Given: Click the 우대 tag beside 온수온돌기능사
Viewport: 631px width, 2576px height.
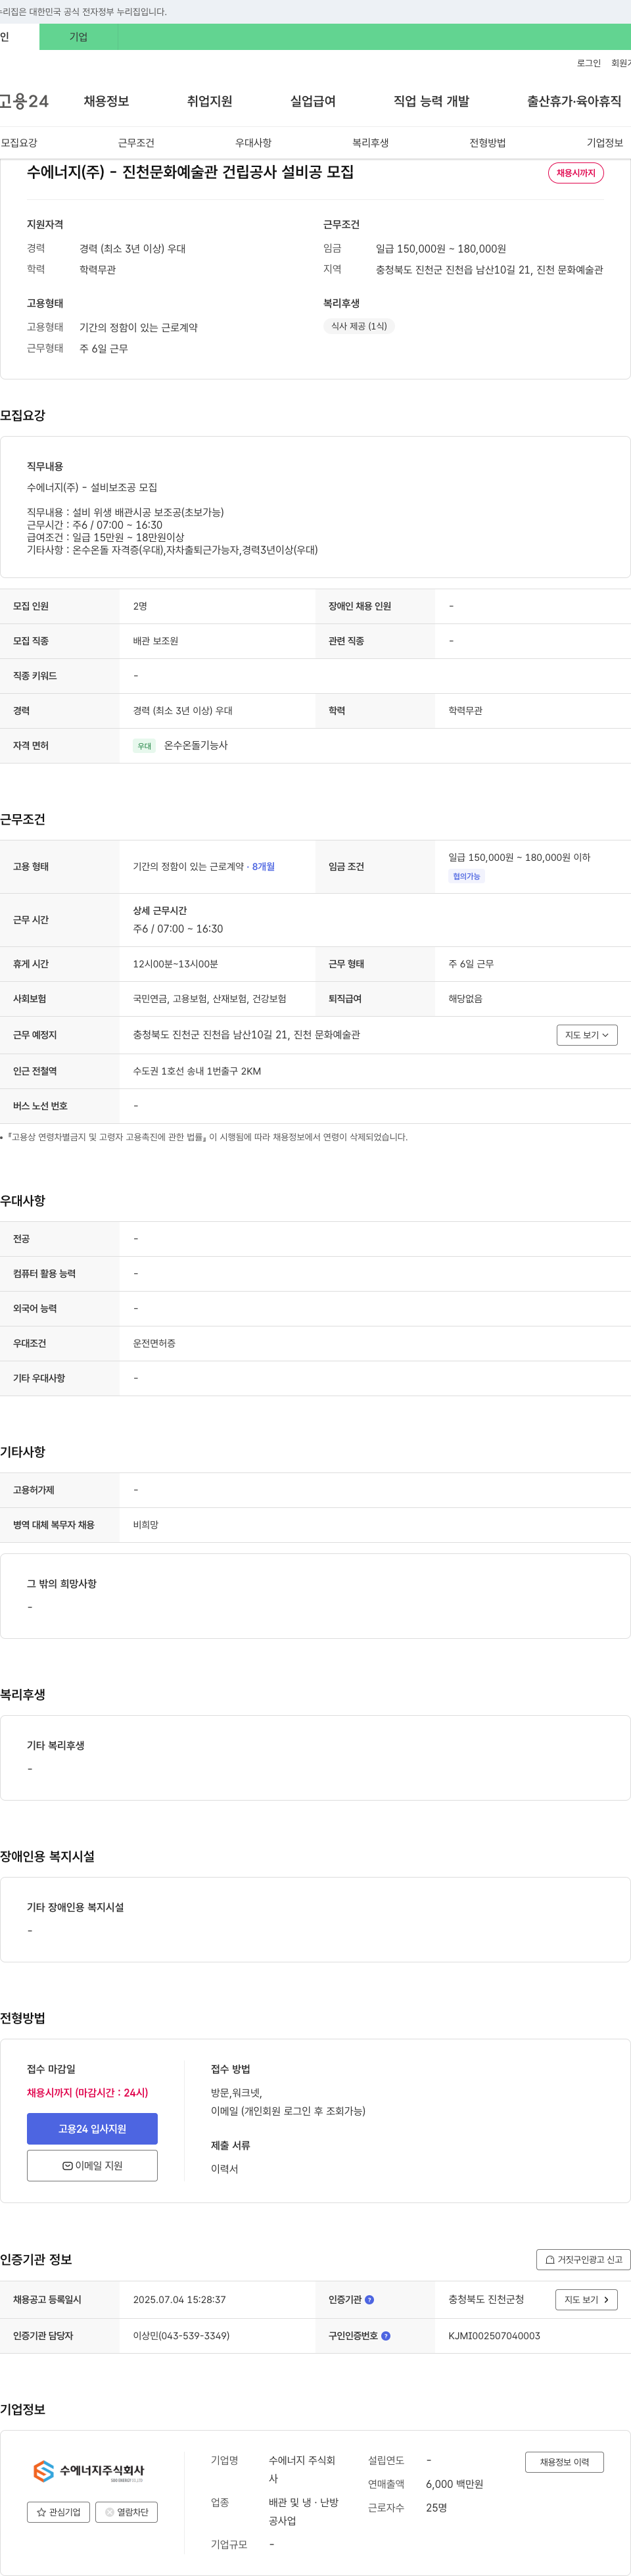Looking at the screenshot, I should pyautogui.click(x=144, y=746).
